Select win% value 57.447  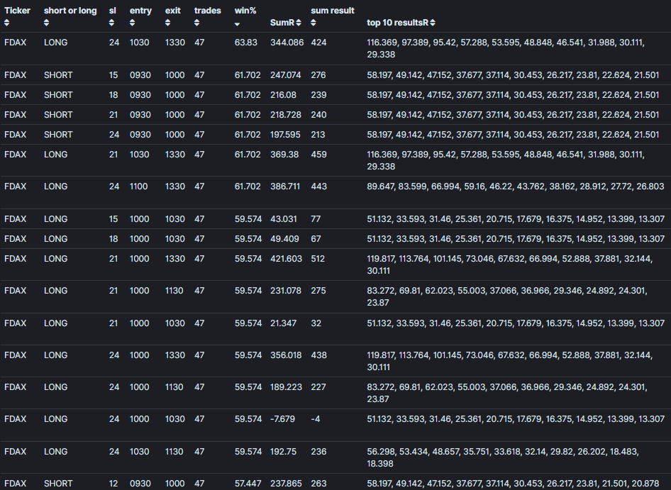[248, 483]
